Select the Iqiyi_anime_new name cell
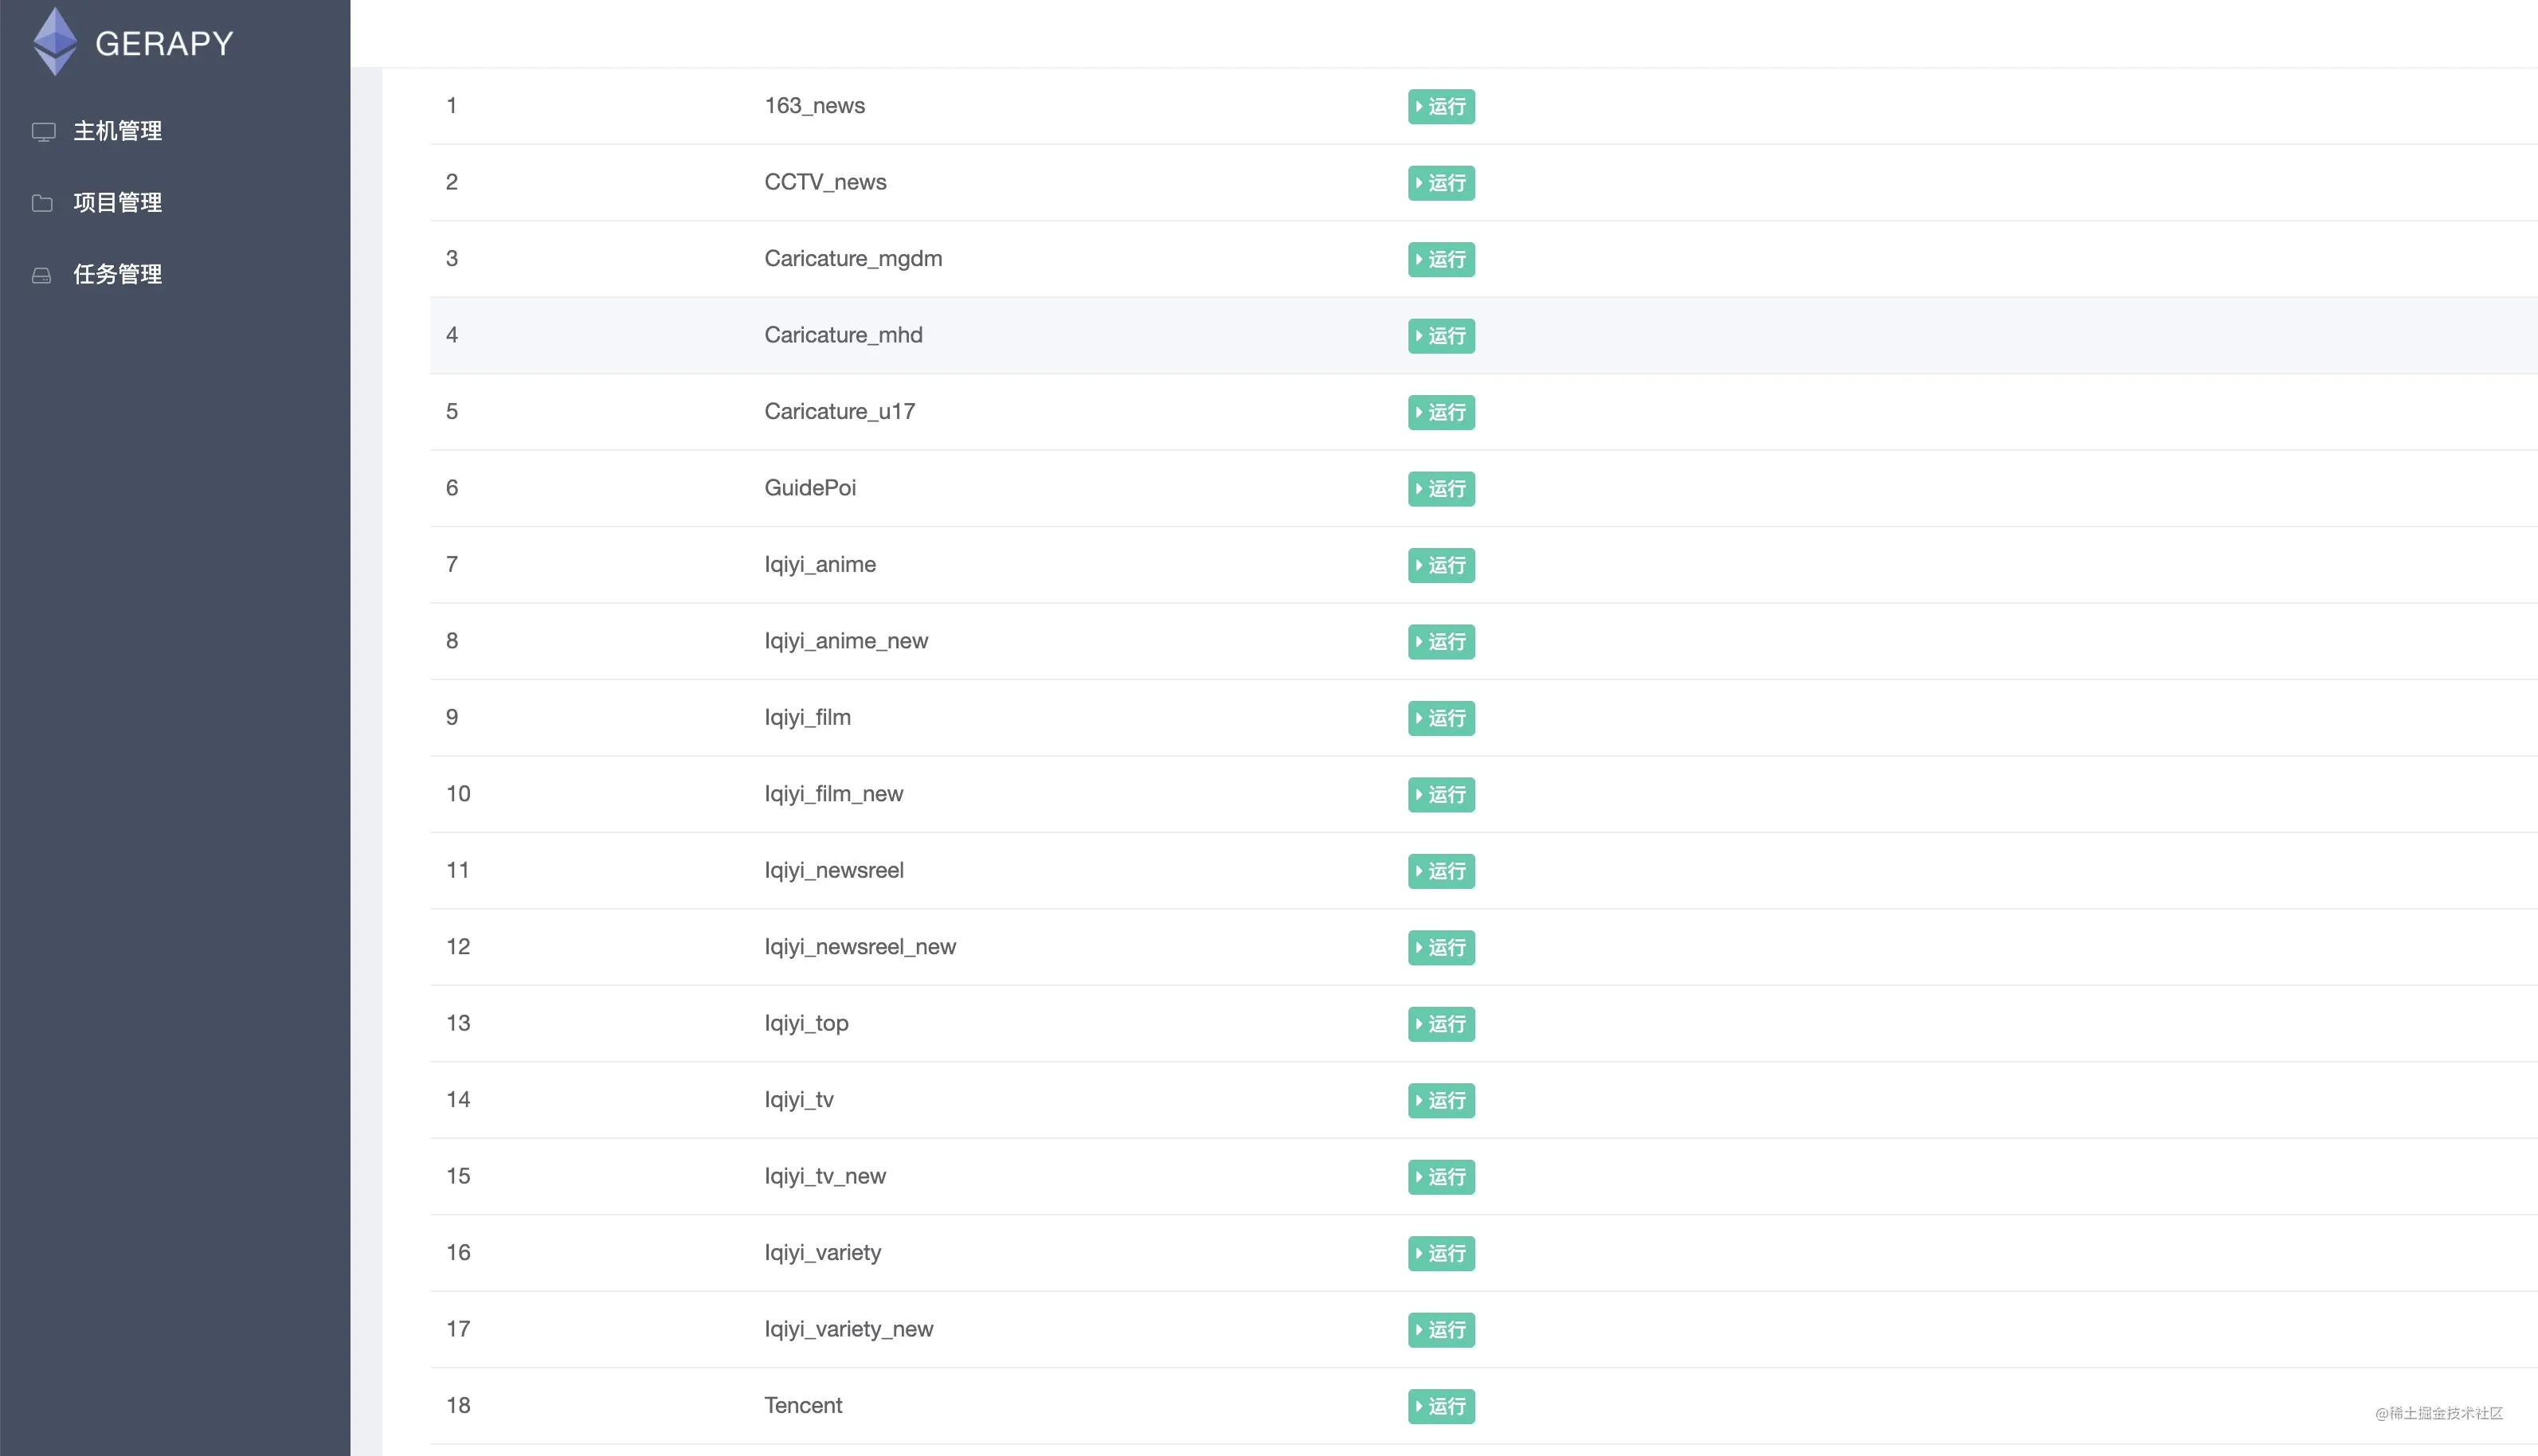2538x1456 pixels. [846, 641]
